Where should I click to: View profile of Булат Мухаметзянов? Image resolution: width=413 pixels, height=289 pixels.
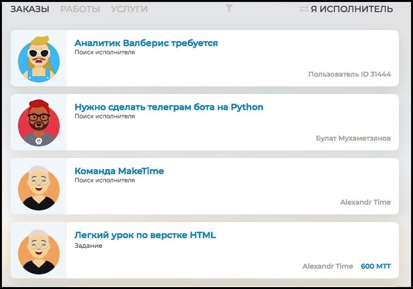[353, 138]
